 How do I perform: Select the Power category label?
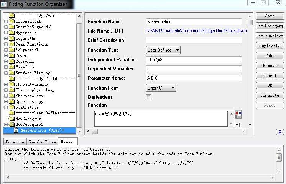(x=21, y=55)
